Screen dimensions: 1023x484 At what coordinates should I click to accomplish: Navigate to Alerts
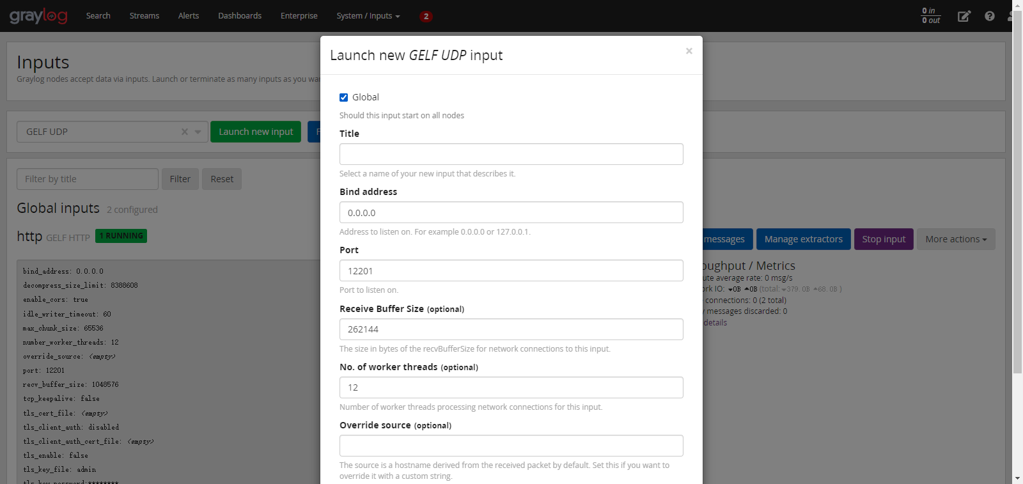pyautogui.click(x=189, y=16)
